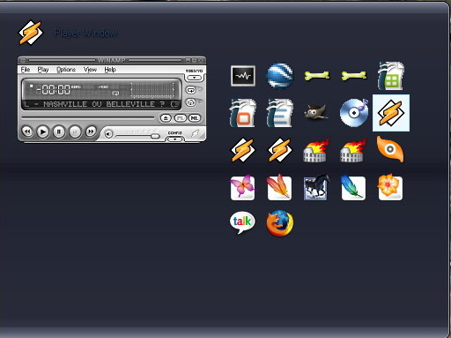Pause playback in Winamp
451x338 pixels.
59,131
